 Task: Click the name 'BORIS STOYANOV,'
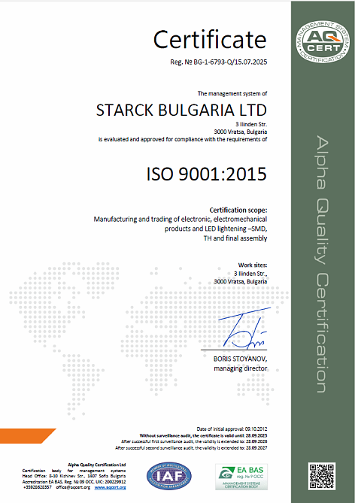[x=240, y=359]
